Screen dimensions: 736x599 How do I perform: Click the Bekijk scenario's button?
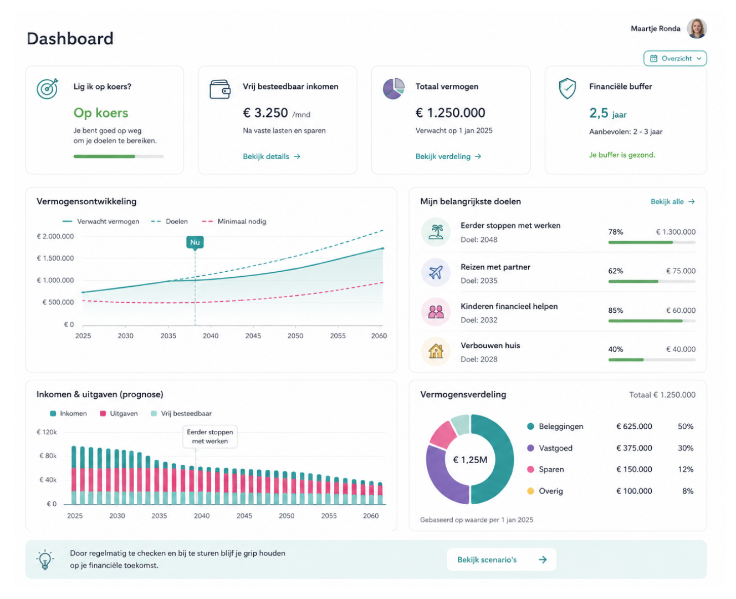tap(502, 560)
